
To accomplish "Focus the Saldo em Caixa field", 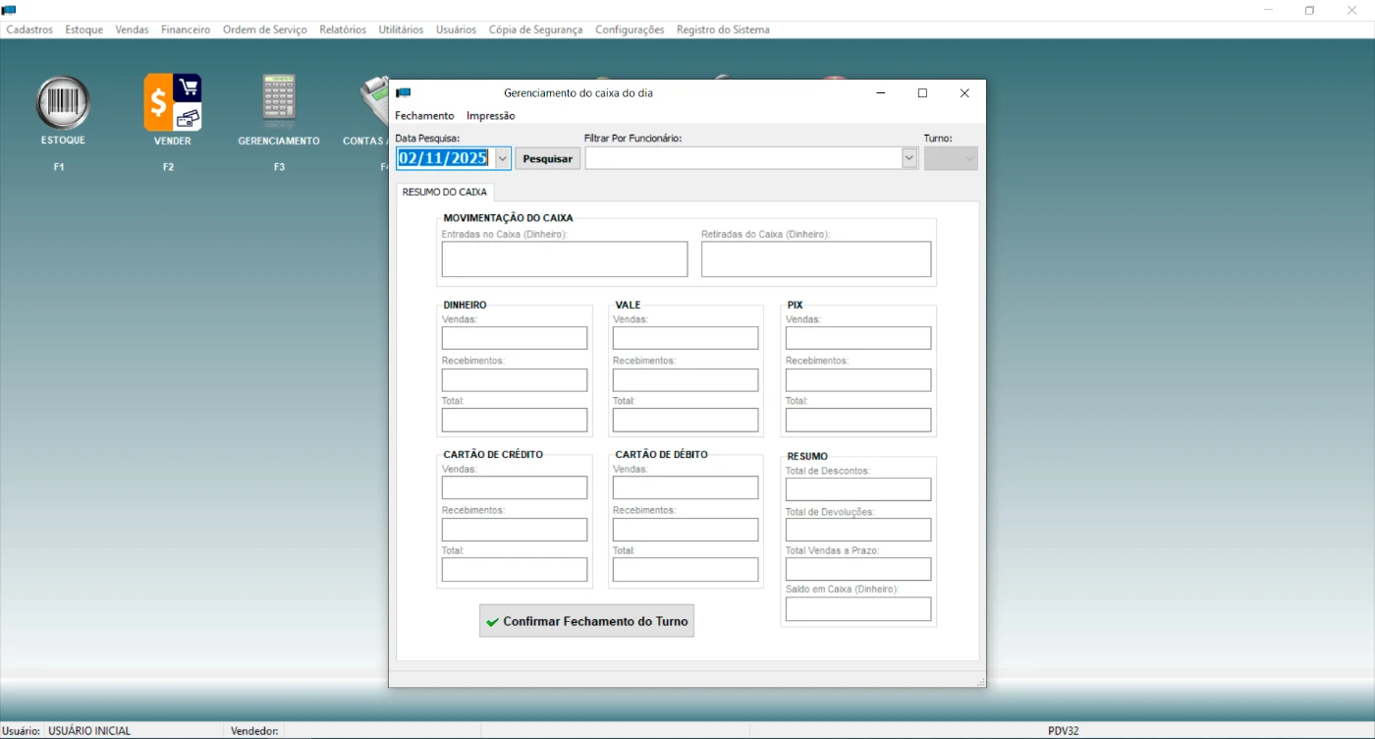I will tap(857, 609).
